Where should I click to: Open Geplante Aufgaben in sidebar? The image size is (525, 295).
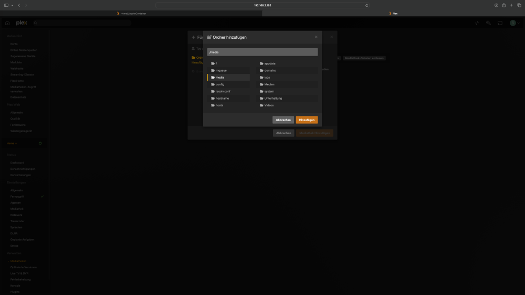coord(22,239)
